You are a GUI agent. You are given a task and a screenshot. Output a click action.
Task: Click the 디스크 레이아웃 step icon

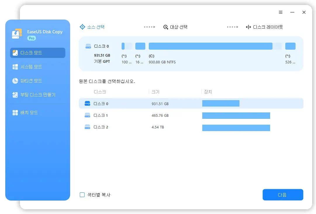click(x=248, y=27)
